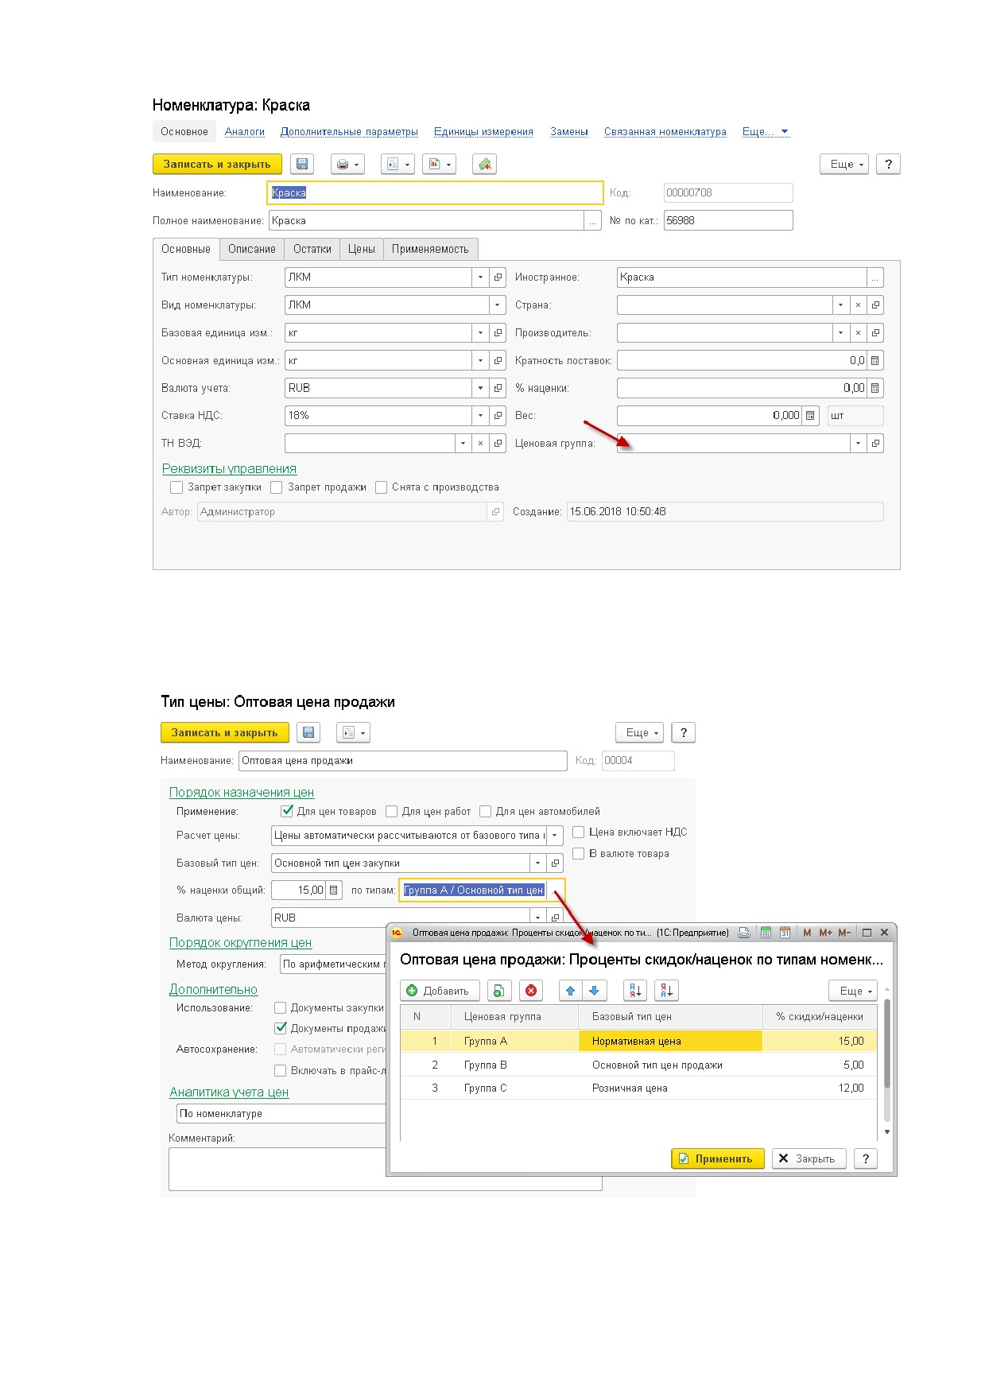985x1393 pixels.
Task: Check the В валюте товара checkbox
Action: pyautogui.click(x=579, y=854)
